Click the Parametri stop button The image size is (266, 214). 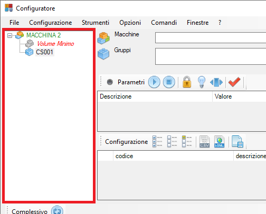click(x=169, y=82)
